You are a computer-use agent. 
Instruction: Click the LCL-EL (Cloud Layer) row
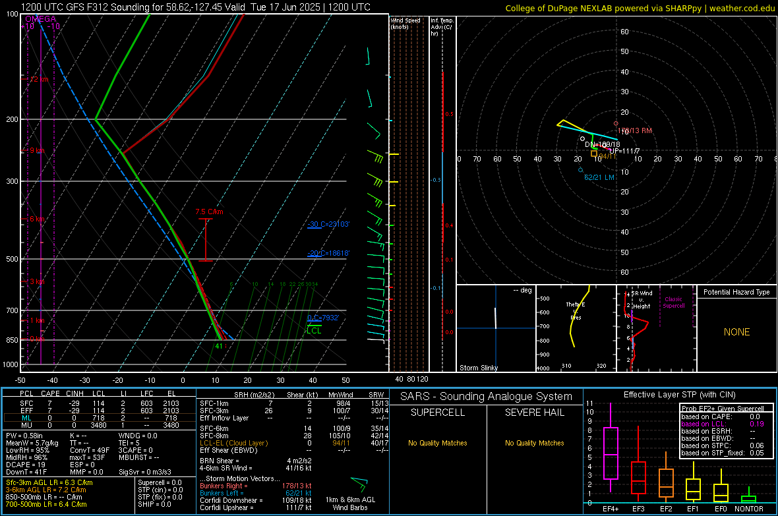click(x=294, y=443)
